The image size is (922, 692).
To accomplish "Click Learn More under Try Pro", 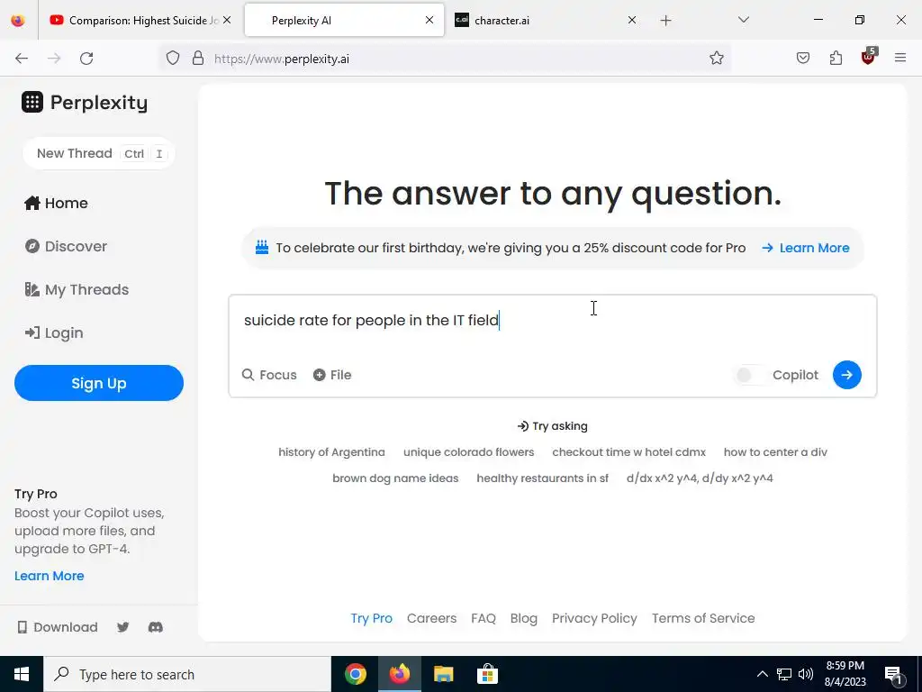I will point(50,576).
